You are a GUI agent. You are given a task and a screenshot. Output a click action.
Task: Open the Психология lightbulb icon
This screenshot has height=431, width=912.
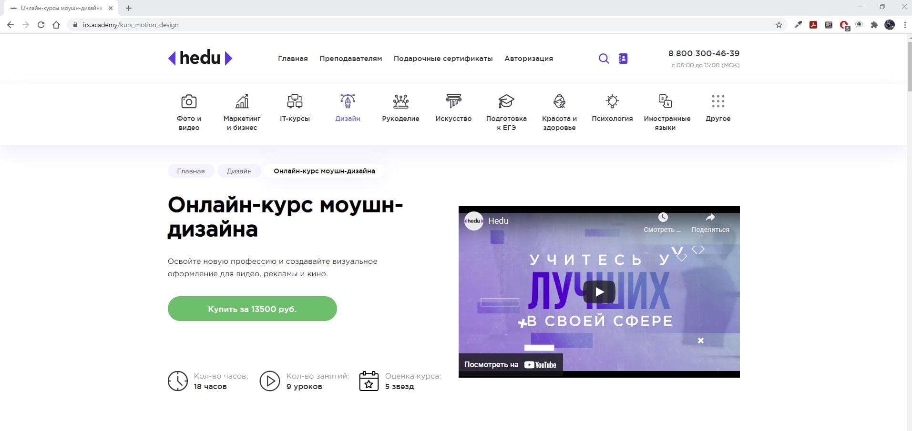612,101
